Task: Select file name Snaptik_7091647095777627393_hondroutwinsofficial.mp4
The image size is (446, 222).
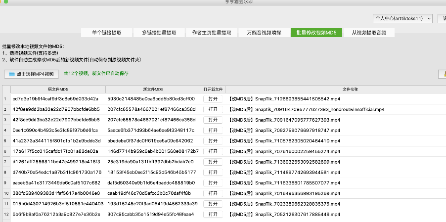Action: point(320,109)
